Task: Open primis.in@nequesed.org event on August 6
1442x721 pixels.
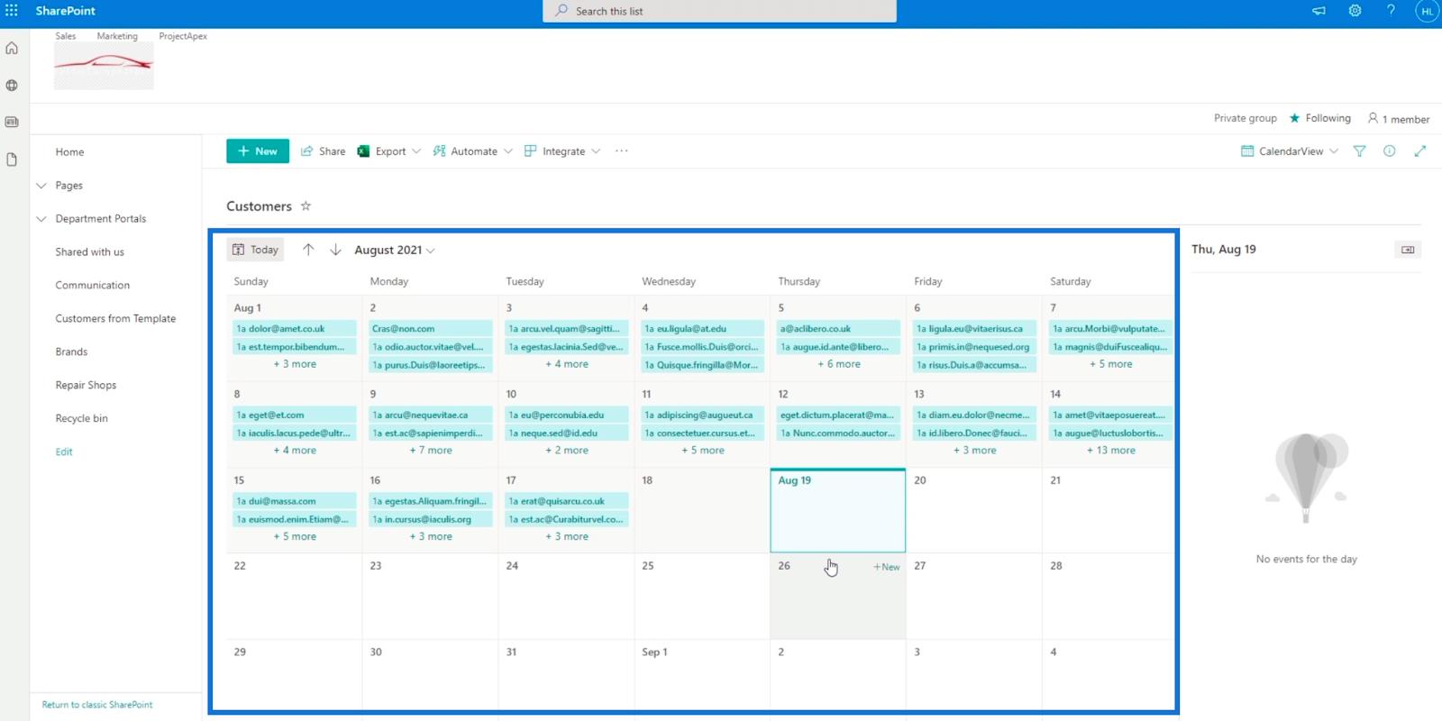Action: 974,347
